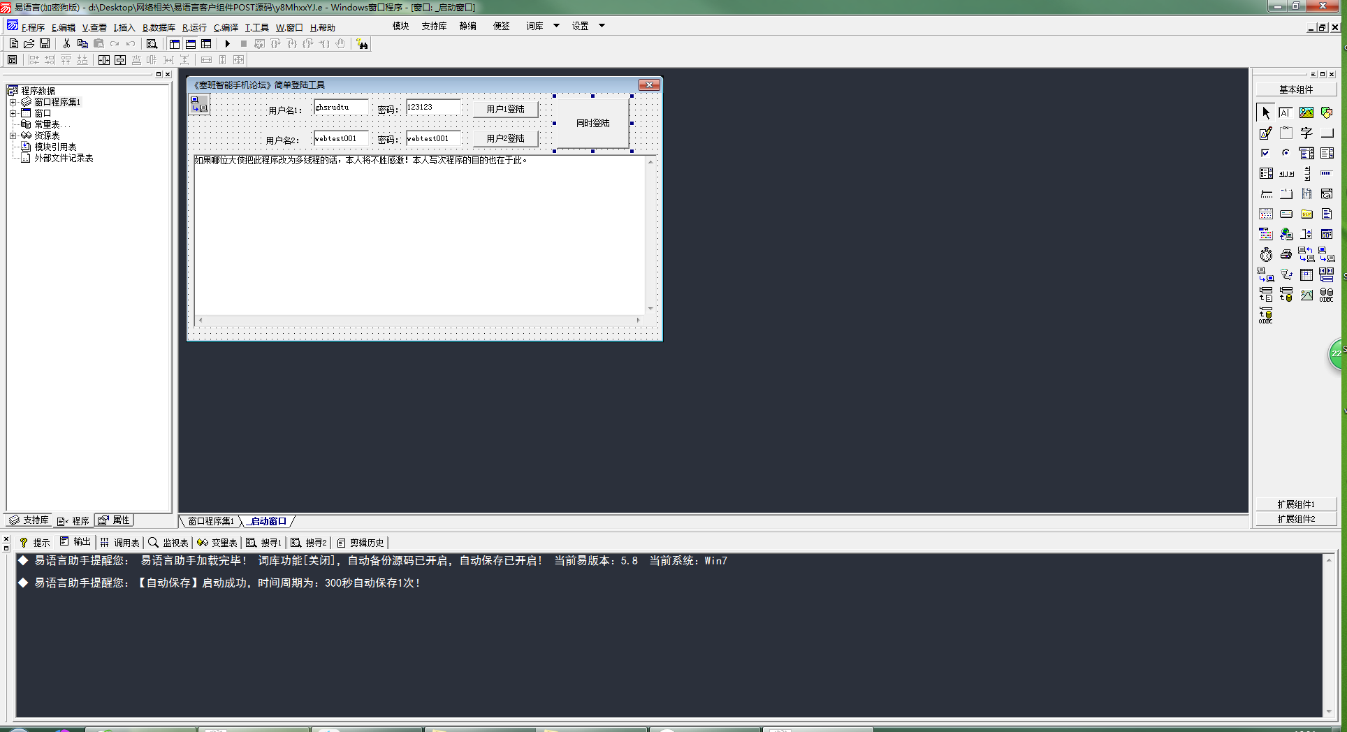Click the password field containing 123123
1347x732 pixels.
[x=433, y=108]
